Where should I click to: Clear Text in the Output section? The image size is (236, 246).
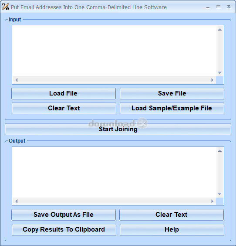(172, 215)
